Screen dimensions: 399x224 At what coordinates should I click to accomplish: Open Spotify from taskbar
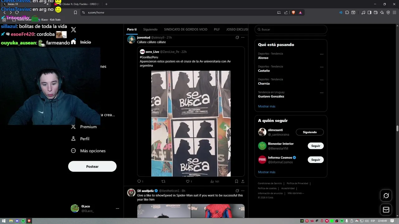23,221
